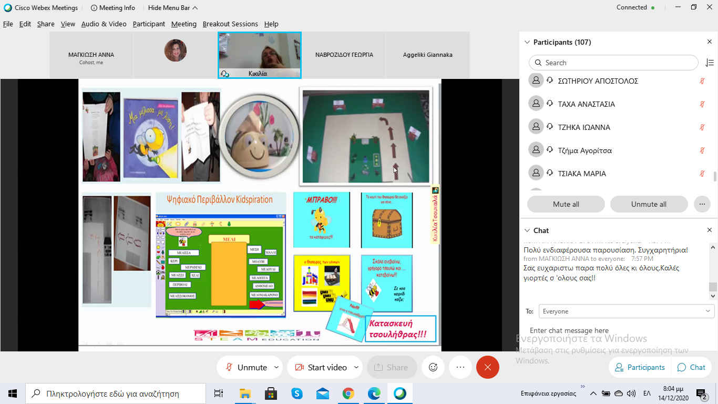This screenshot has width=718, height=404.
Task: Select Κικιλία active speaker video thumbnail
Action: 260,55
